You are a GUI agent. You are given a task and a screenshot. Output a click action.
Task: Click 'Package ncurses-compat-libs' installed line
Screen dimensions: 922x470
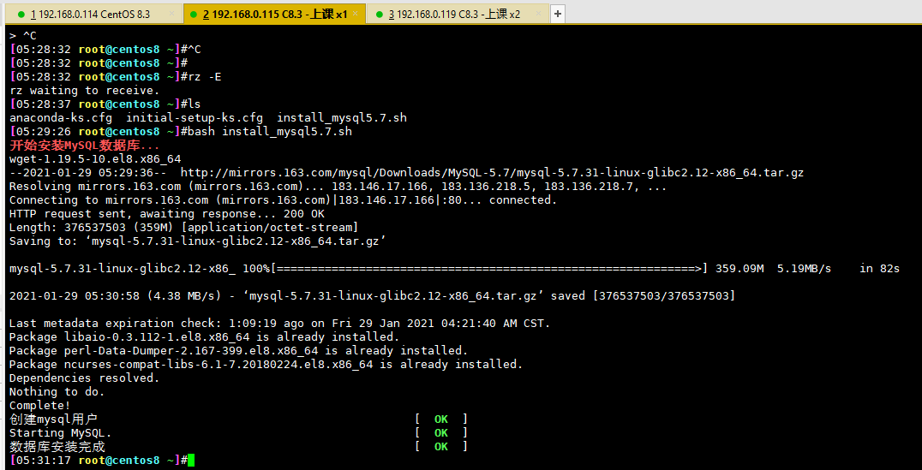(x=266, y=364)
